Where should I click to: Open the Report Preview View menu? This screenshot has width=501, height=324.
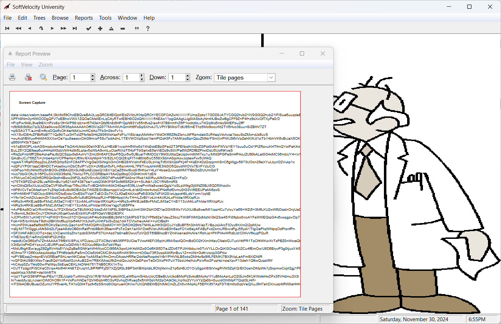click(x=26, y=65)
